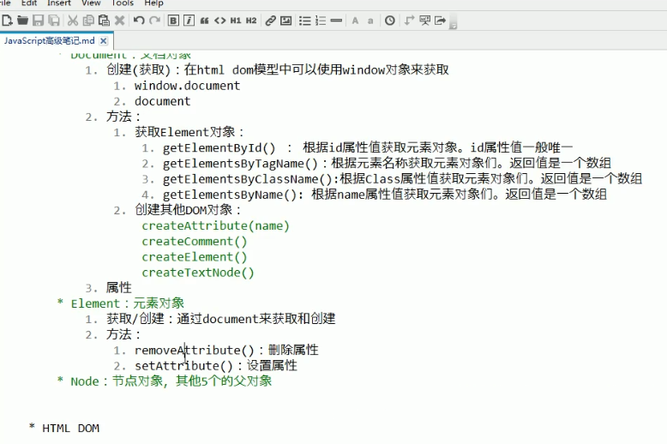Click the Delete X toolbar icon
The image size is (667, 444).
tap(119, 20)
